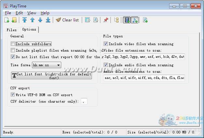The height and width of the screenshot is (138, 204).
Task: Click the Clear list broom button
Action: (x=67, y=20)
